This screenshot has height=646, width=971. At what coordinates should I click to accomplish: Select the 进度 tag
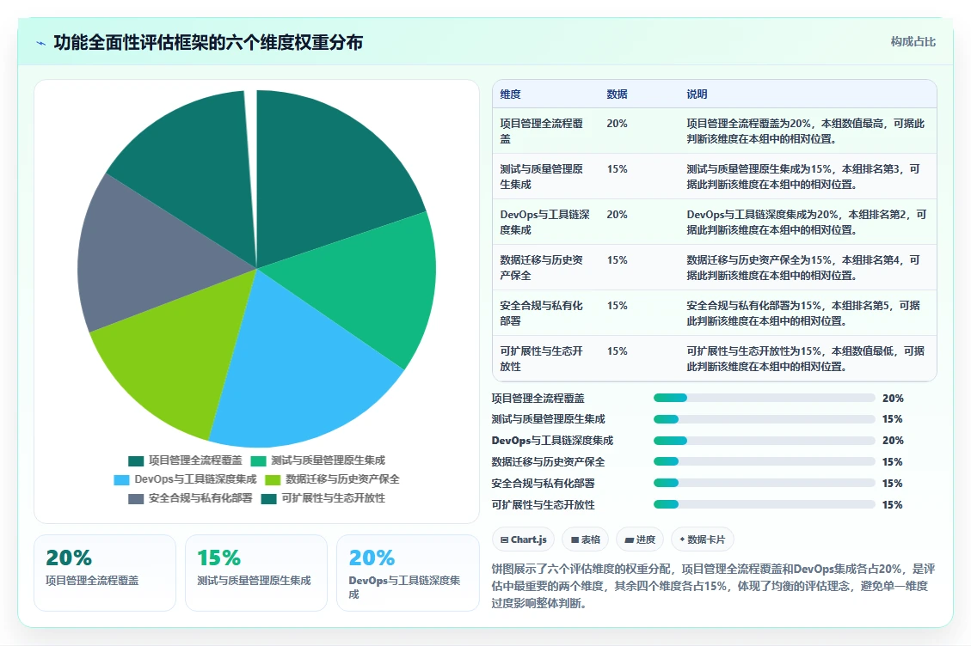640,539
